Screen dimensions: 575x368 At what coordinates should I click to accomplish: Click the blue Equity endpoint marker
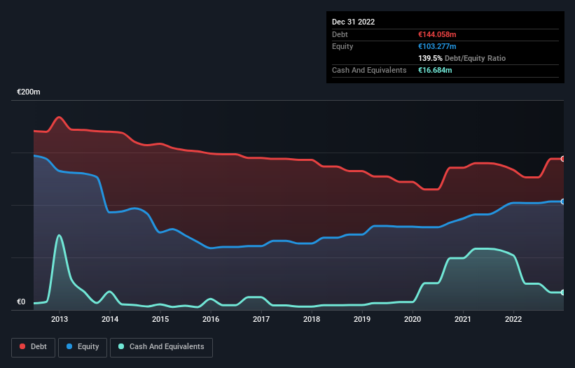(562, 201)
